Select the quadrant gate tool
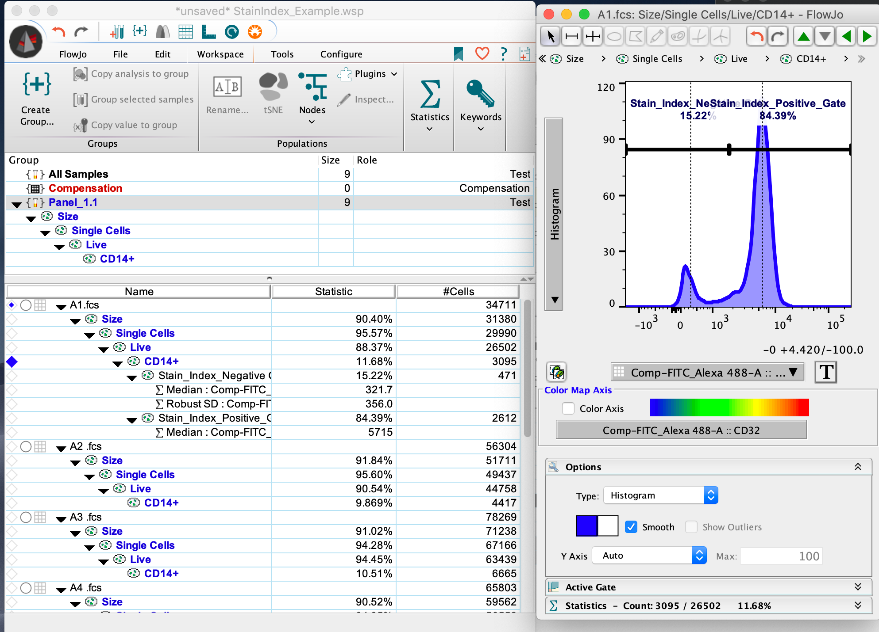This screenshot has height=632, width=879. (x=592, y=36)
